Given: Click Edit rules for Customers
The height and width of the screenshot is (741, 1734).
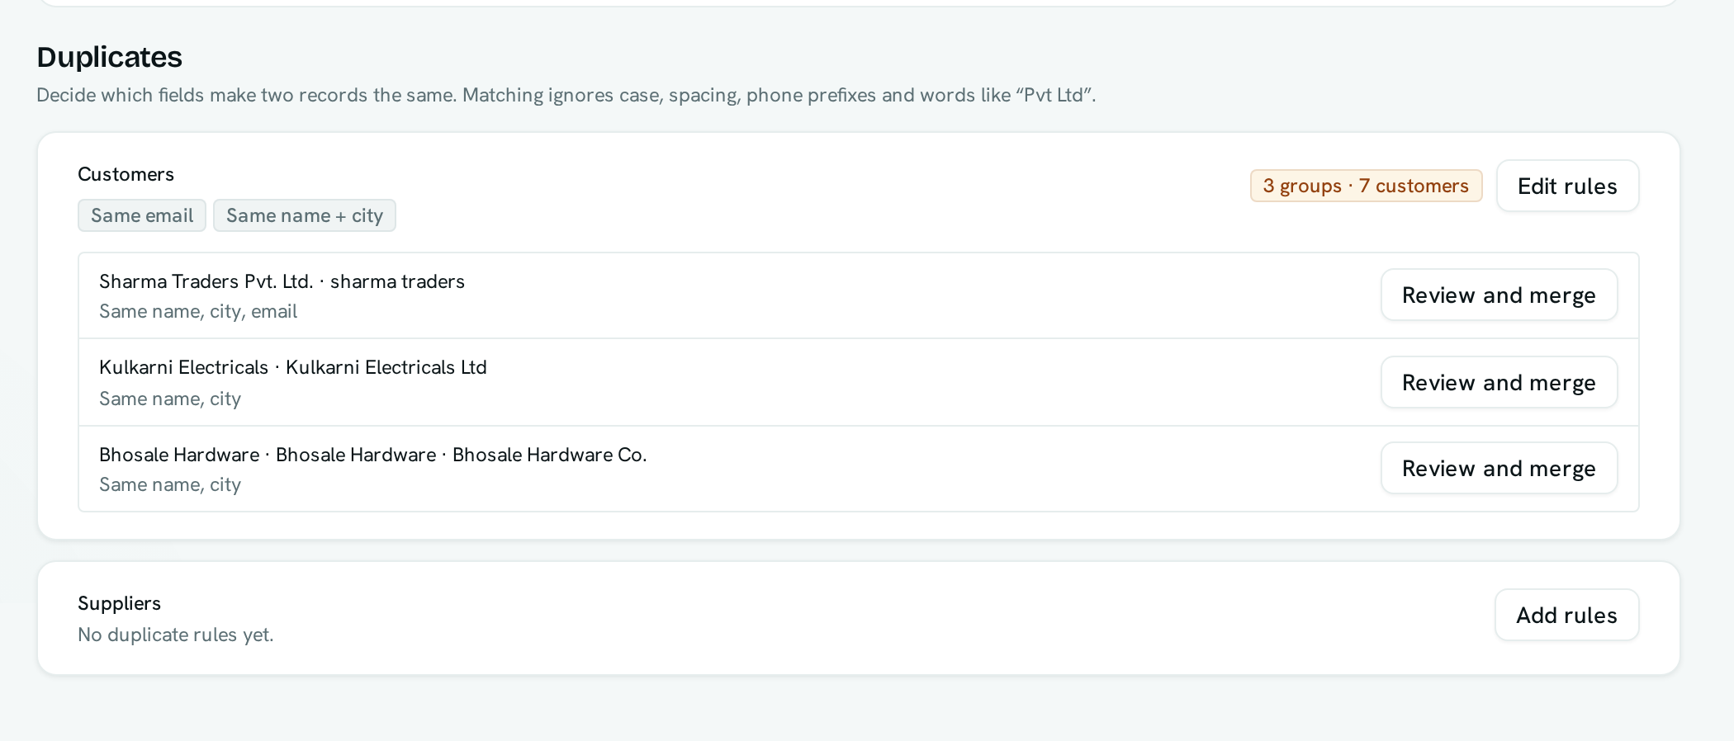Looking at the screenshot, I should point(1567,186).
